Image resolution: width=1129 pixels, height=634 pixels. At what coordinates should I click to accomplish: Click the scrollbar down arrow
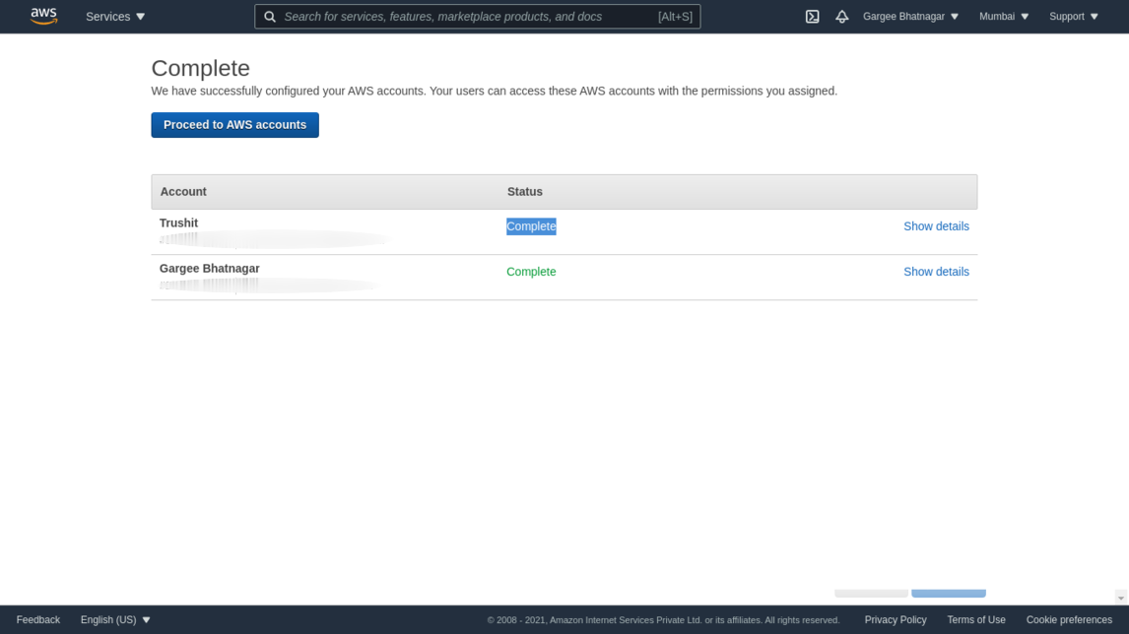[x=1121, y=598]
